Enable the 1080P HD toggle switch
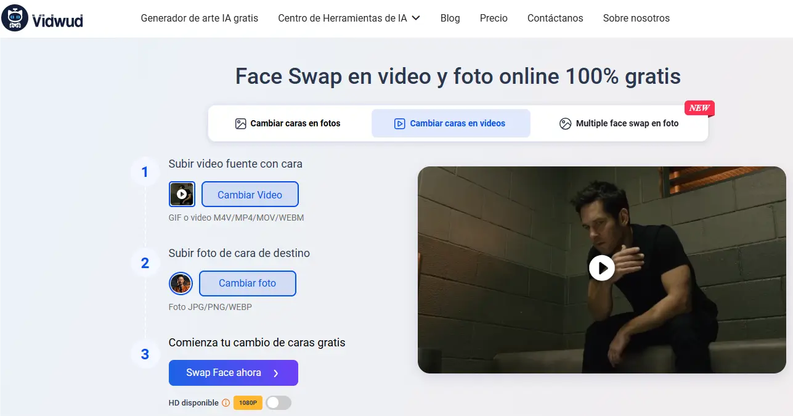793x416 pixels. (277, 402)
